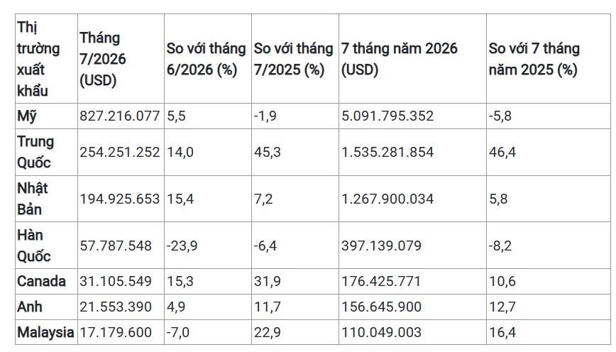Click the value 827.216.077
Image resolution: width=616 pixels, height=352 pixels.
tap(120, 116)
